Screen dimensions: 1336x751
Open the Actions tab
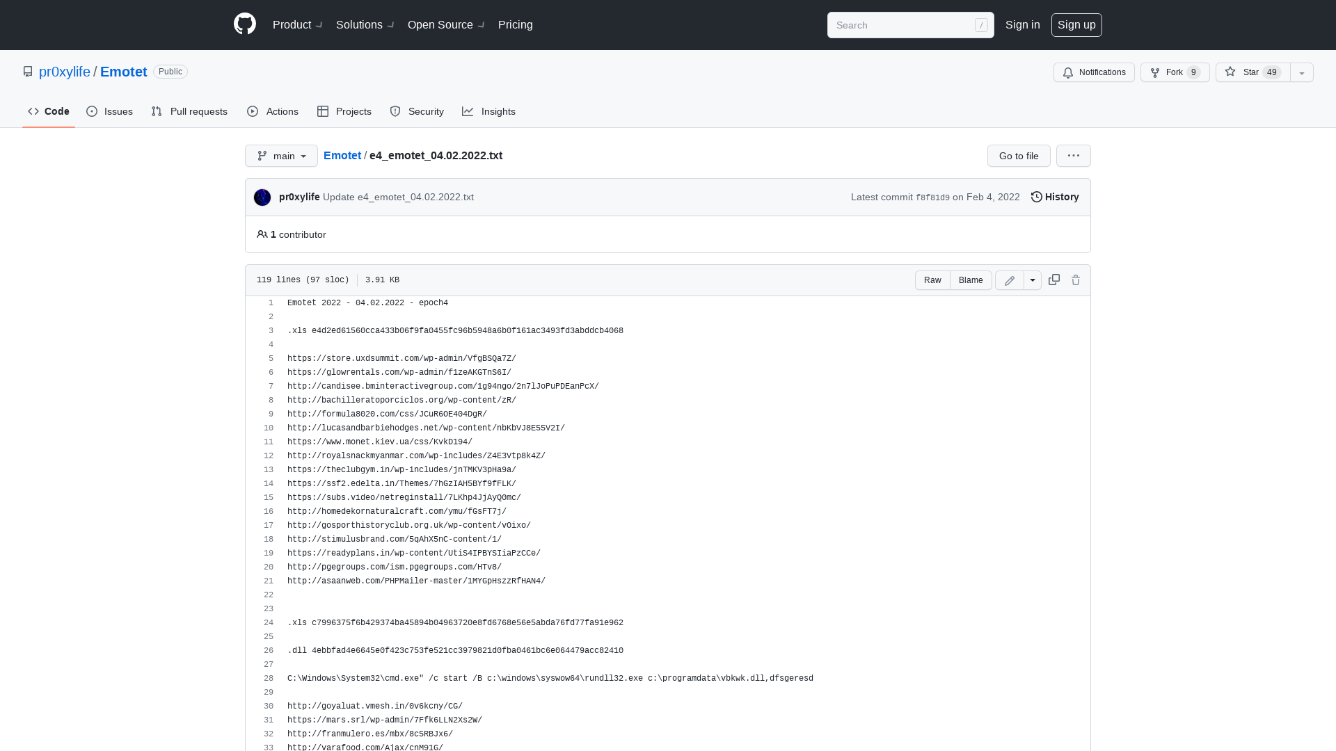pyautogui.click(x=273, y=111)
